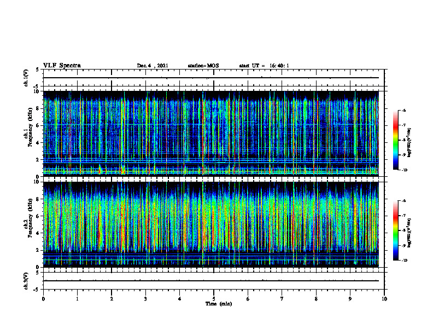Click the ch.2 spectrogram panel
This screenshot has width=433, height=335.
[x=211, y=224]
